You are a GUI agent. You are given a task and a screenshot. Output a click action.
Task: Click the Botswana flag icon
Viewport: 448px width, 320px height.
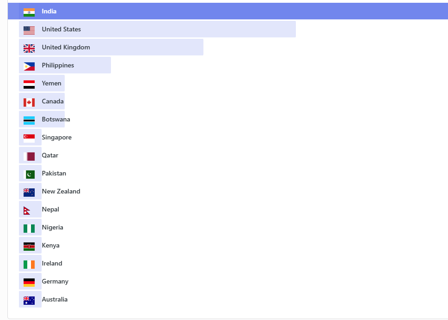29,120
